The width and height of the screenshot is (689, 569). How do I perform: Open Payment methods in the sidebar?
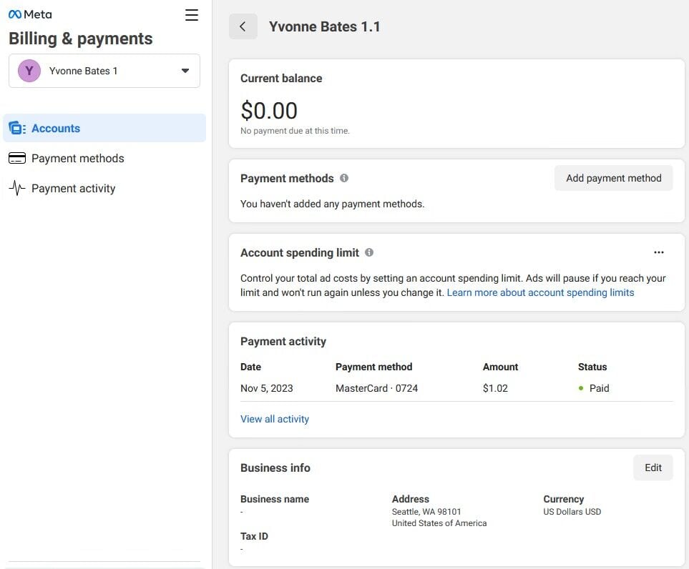point(78,158)
